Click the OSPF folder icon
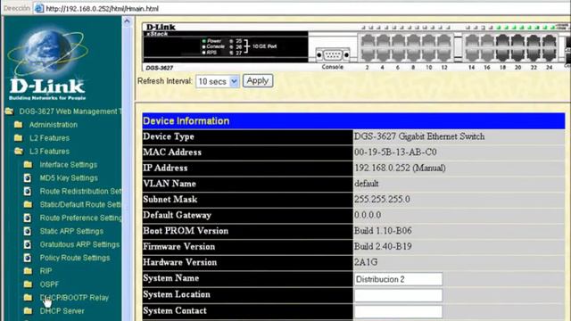The height and width of the screenshot is (321, 571). [x=28, y=284]
